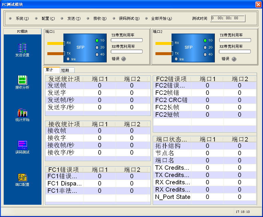Viewport: 263px width, 217px height.
Task: Select 2G speed on 端口1
Action: tap(97, 47)
